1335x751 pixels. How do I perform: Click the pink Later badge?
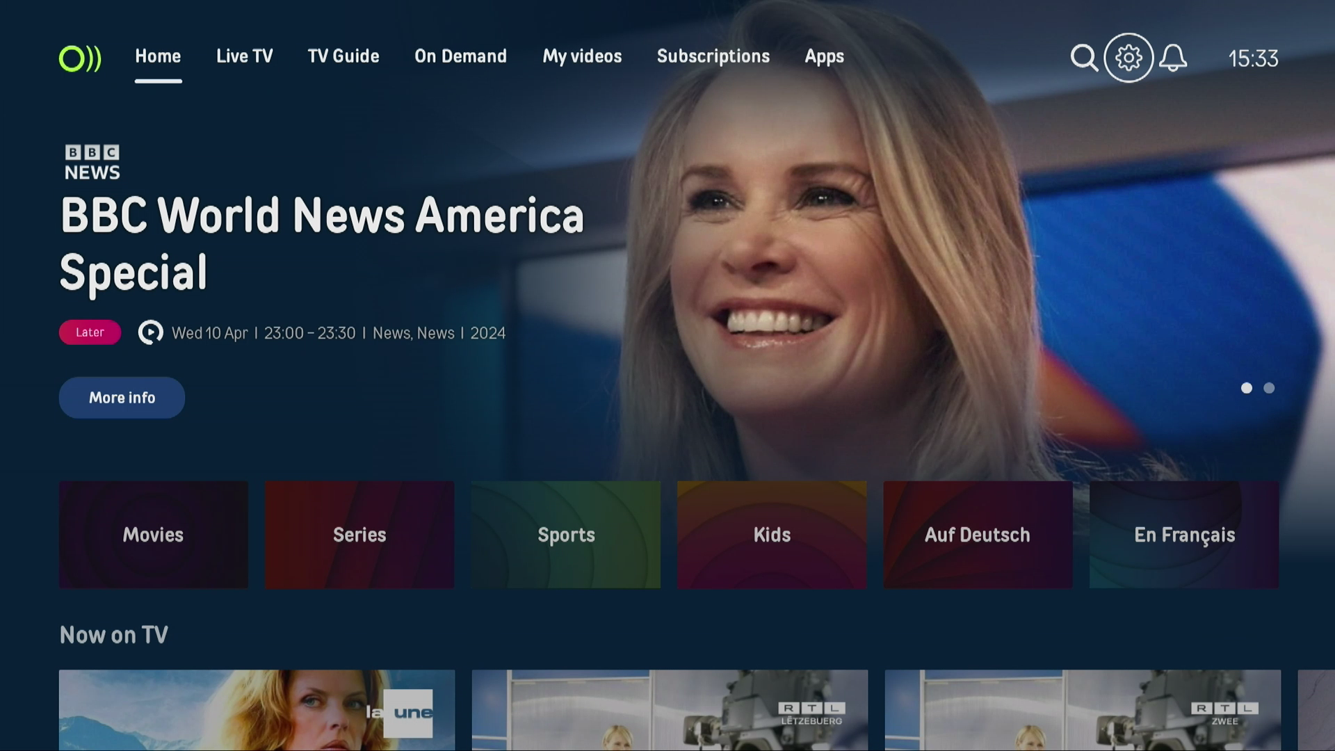click(x=90, y=332)
